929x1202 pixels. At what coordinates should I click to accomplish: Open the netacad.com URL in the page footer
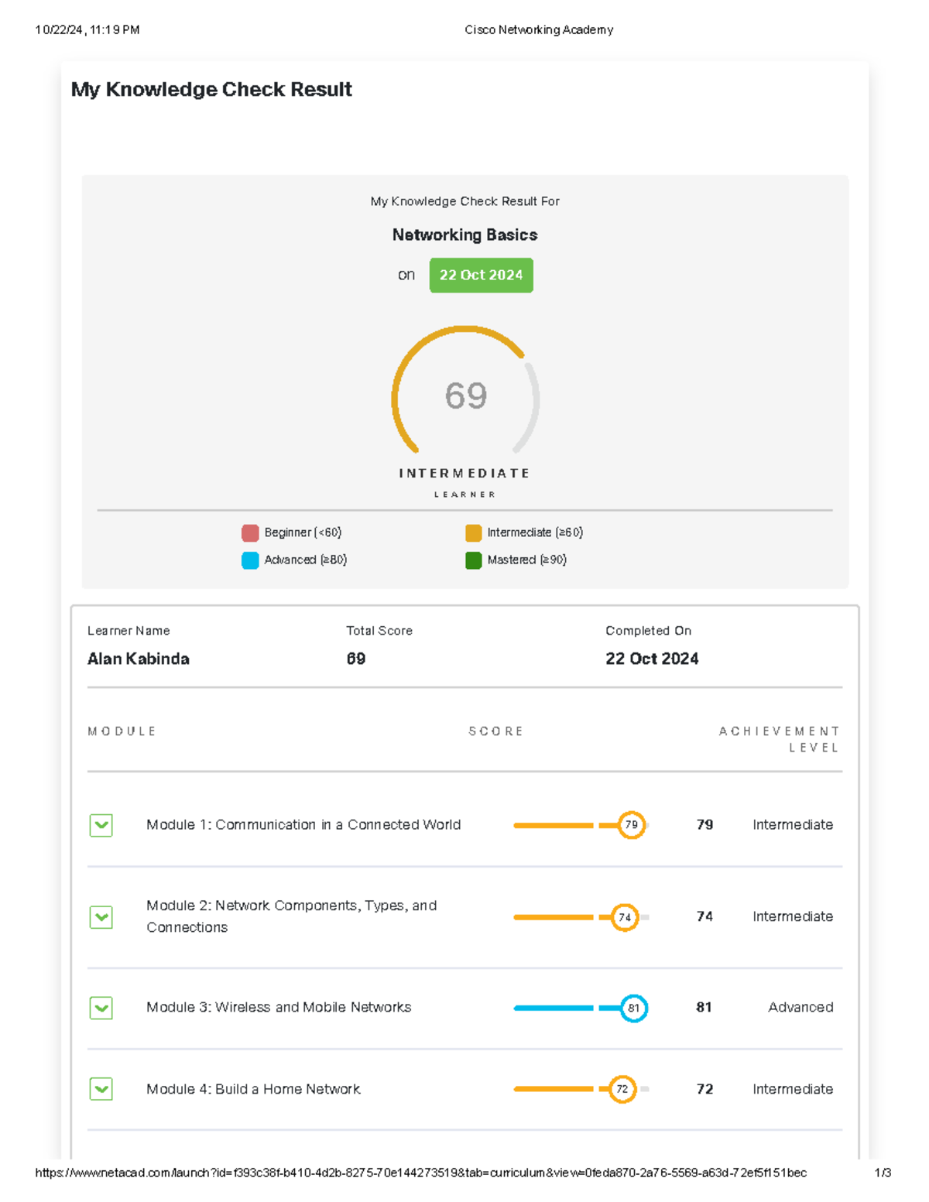pyautogui.click(x=421, y=1173)
